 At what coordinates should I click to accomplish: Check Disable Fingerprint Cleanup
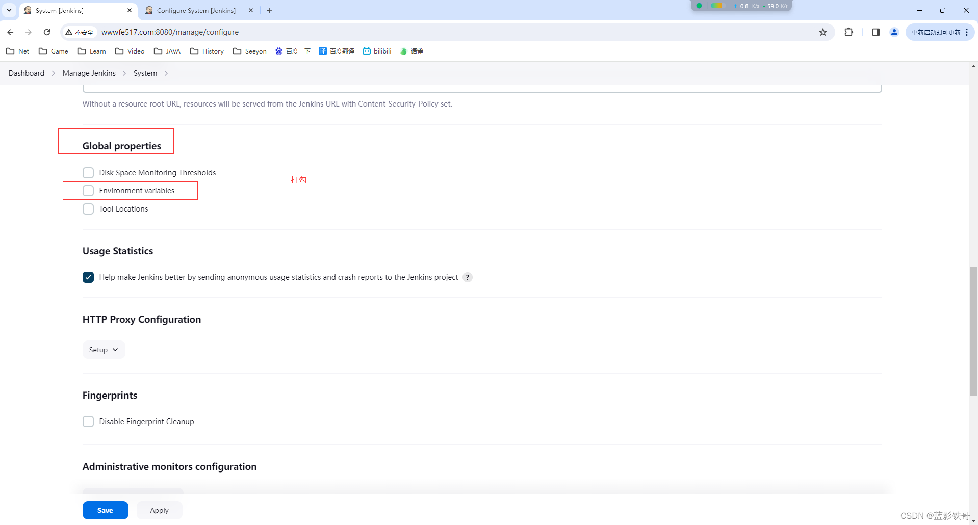[x=88, y=422]
